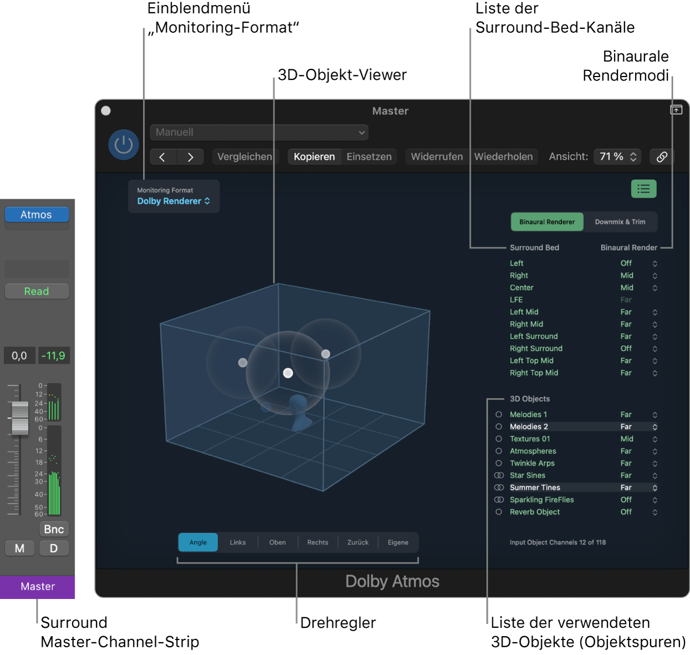Select the right sphere dot in viewer

pyautogui.click(x=326, y=354)
